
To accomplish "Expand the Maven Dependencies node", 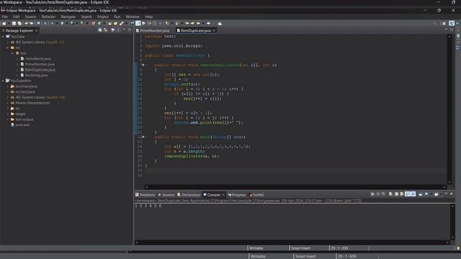I will tap(8, 103).
